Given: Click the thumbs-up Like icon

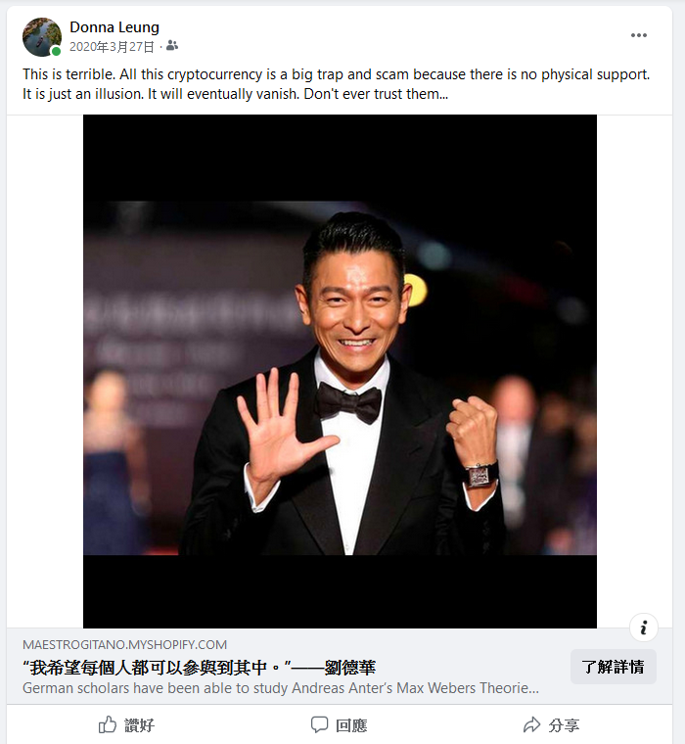Looking at the screenshot, I should [x=108, y=724].
